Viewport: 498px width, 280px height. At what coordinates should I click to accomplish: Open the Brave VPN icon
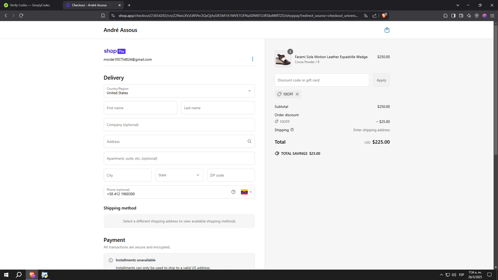(x=477, y=16)
